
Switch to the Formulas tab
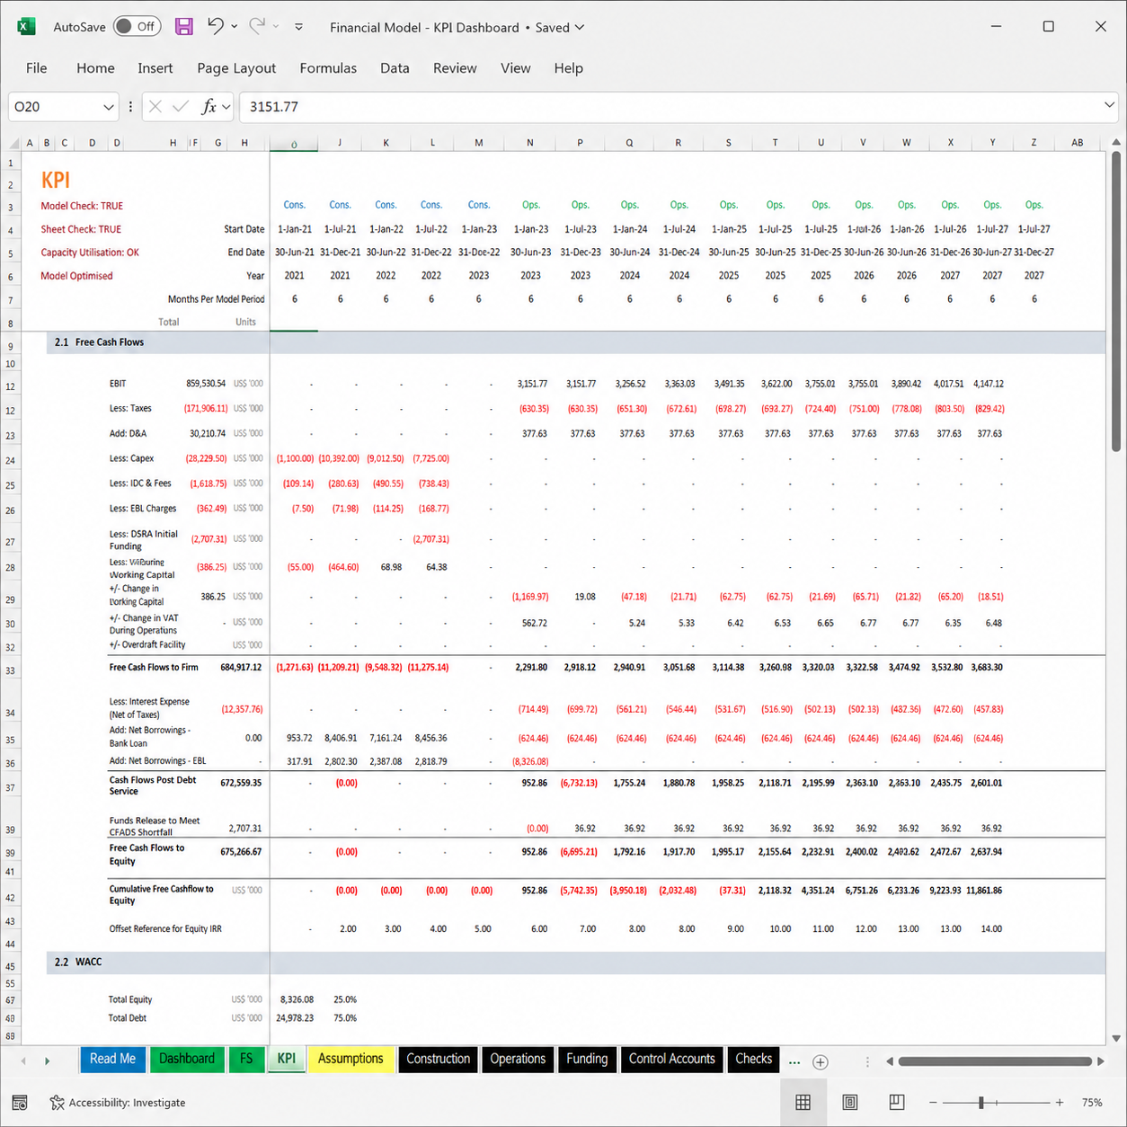328,68
